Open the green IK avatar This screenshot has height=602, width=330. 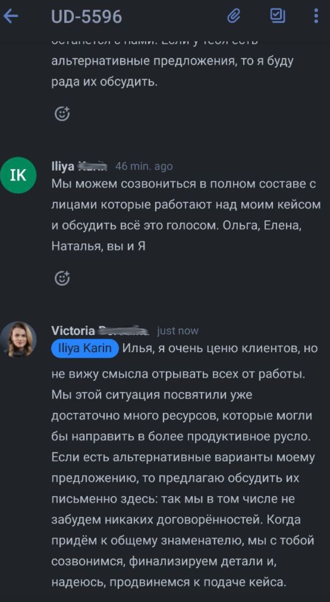pyautogui.click(x=18, y=175)
